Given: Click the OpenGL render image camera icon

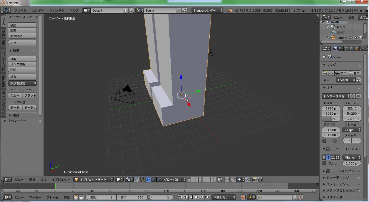Looking at the screenshot, I should pyautogui.click(x=254, y=179).
